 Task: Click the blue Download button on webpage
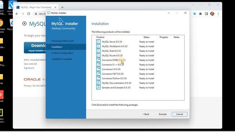coord(35,48)
